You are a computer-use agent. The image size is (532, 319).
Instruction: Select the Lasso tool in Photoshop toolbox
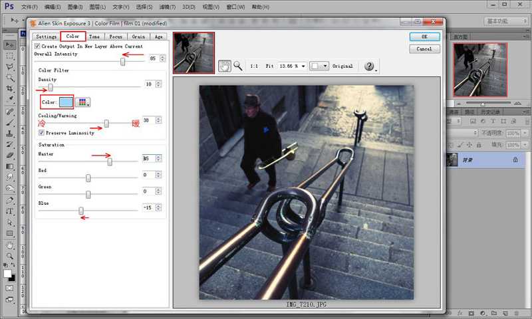tap(10, 66)
